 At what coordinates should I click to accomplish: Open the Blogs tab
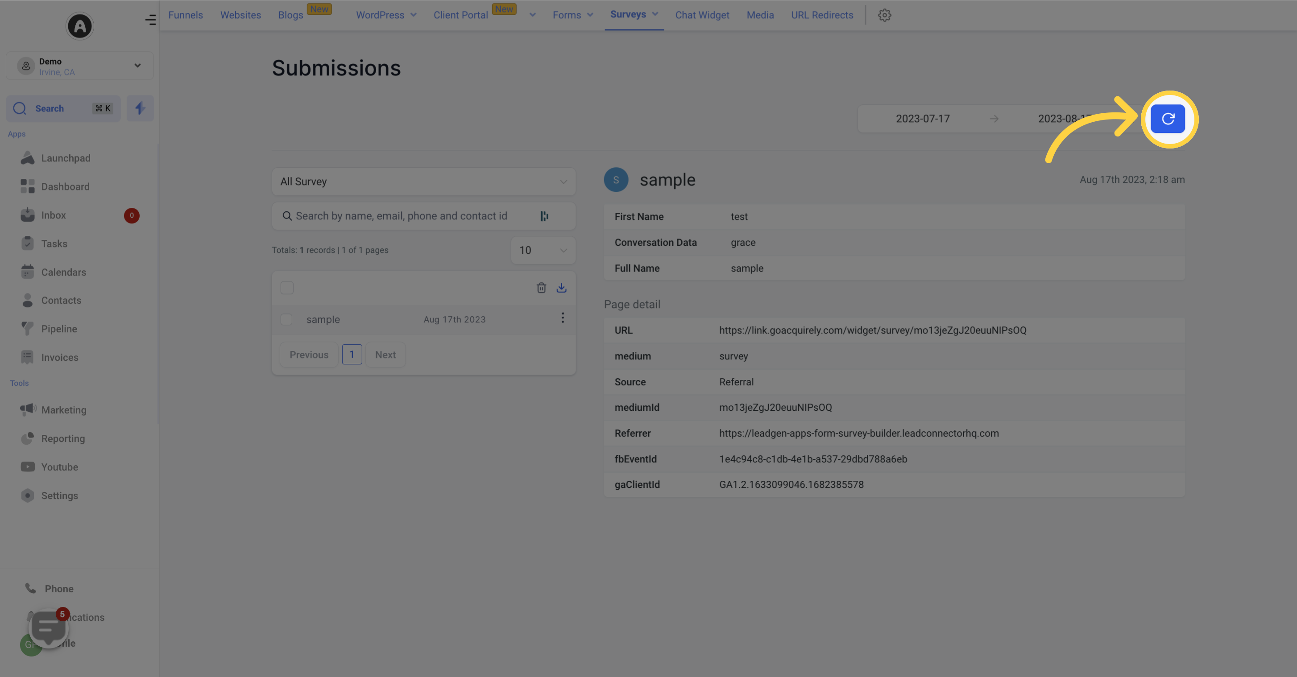[x=290, y=15]
